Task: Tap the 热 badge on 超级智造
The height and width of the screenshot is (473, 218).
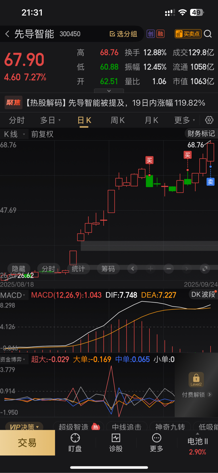Action: (x=96, y=427)
